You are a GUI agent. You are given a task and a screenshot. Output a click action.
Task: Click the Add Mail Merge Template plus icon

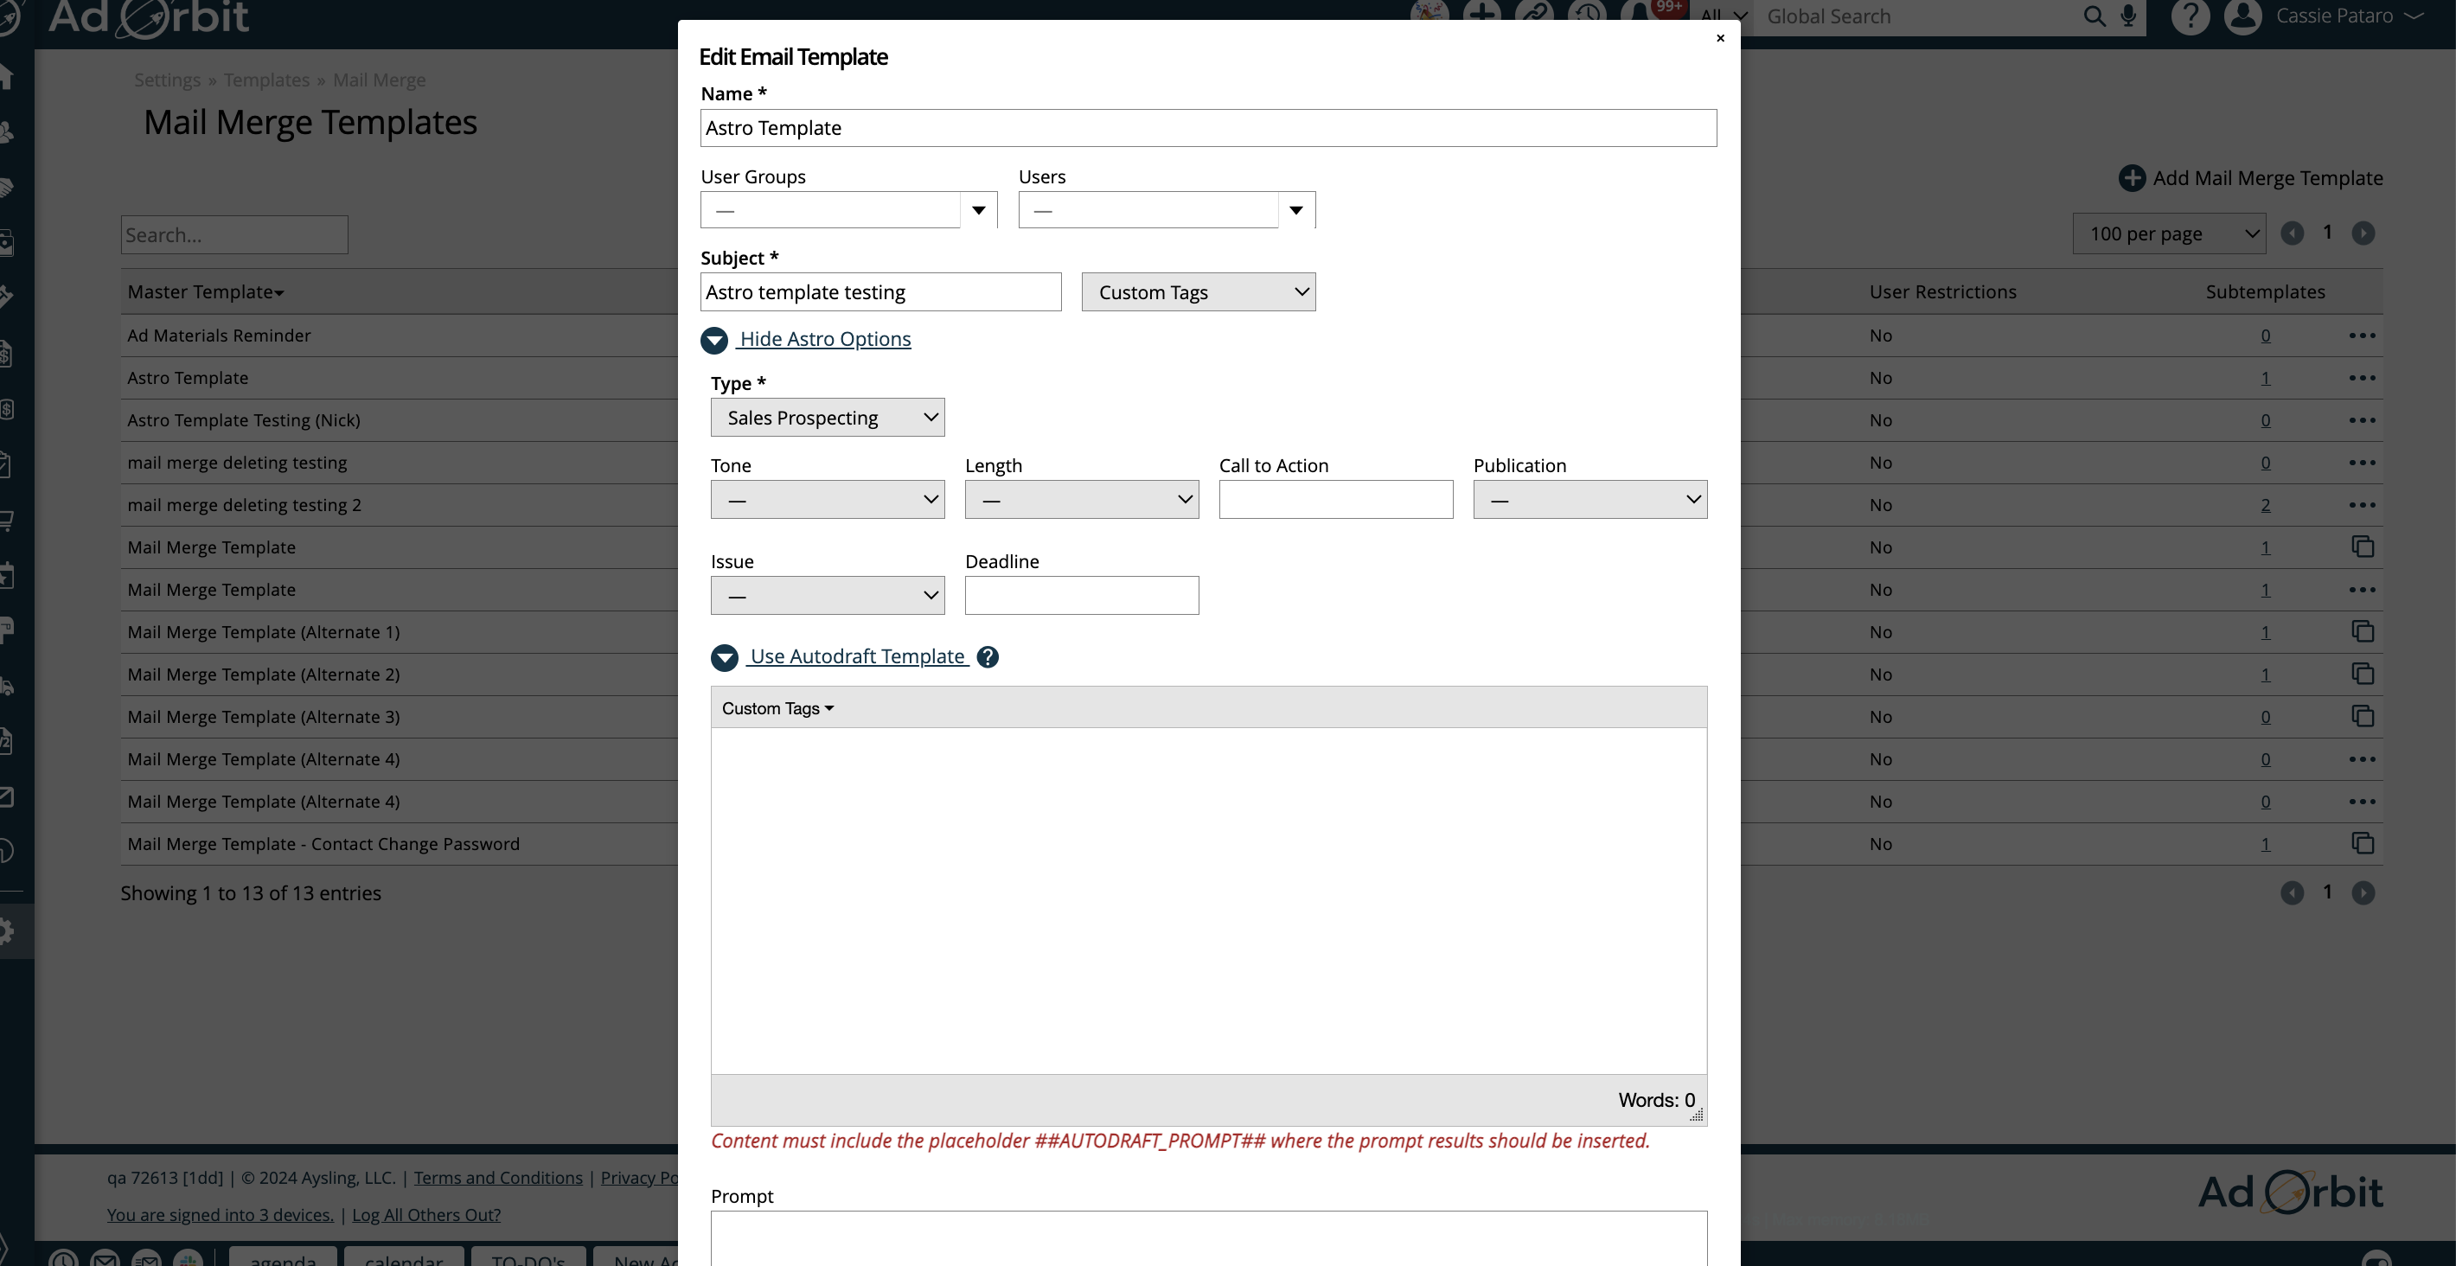click(2132, 178)
